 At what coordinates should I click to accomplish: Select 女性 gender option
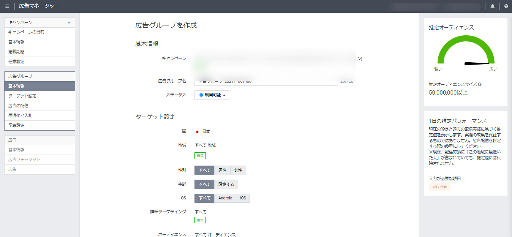pos(238,171)
